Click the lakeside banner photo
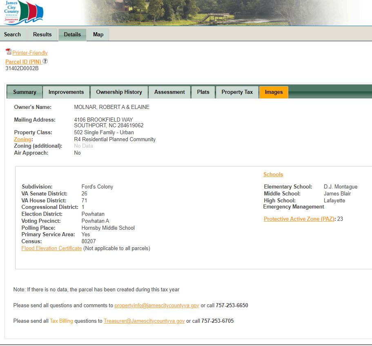Image resolution: width=372 pixels, height=346 pixels. 223,12
